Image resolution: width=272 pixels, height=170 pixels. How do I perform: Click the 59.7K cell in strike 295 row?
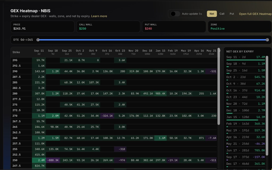(x=39, y=60)
